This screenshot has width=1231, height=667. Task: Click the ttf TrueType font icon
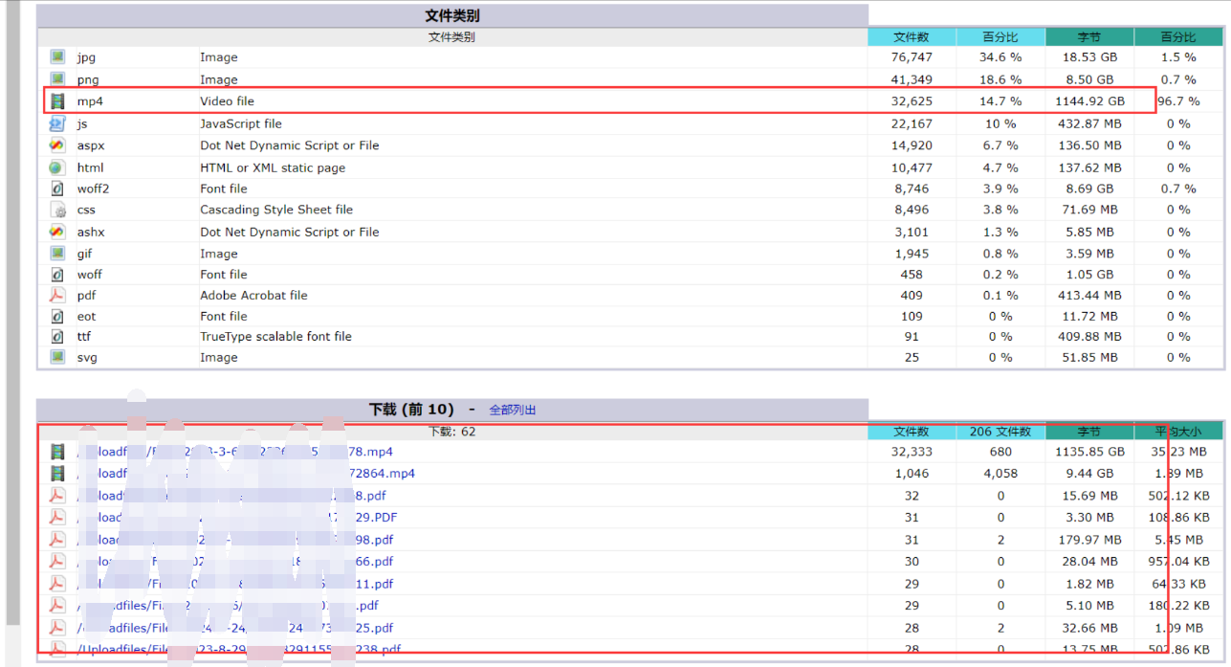57,337
